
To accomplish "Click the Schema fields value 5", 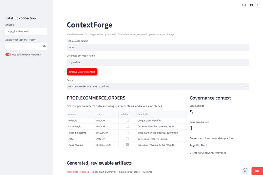I will tap(191, 112).
